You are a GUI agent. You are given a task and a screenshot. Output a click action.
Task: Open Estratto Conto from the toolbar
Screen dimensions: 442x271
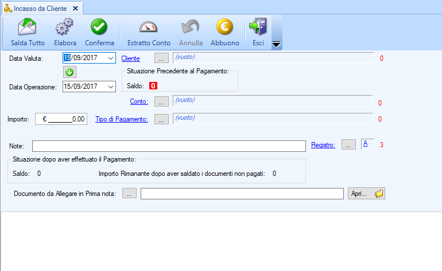(x=149, y=27)
